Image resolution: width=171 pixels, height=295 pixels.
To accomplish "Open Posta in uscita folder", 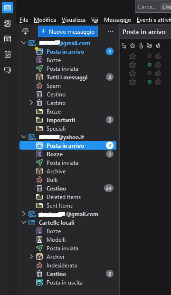I will 68,283.
